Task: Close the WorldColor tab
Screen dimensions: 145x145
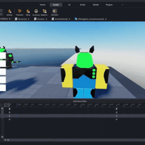Action: tap(29, 19)
